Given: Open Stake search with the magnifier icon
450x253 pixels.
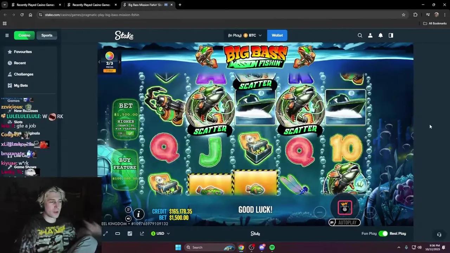Looking at the screenshot, I should pos(360,35).
